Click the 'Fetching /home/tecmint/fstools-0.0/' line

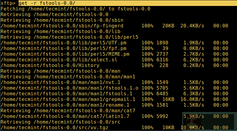76,9
